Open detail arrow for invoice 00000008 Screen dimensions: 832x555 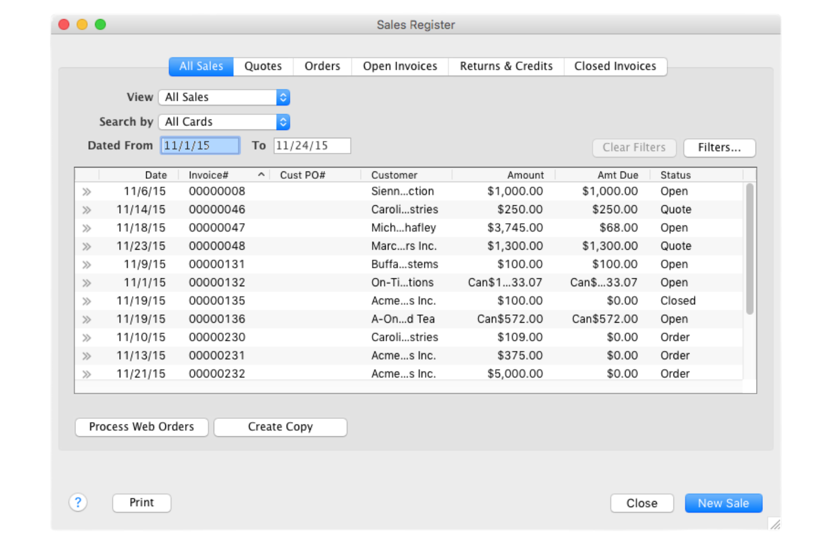(87, 192)
